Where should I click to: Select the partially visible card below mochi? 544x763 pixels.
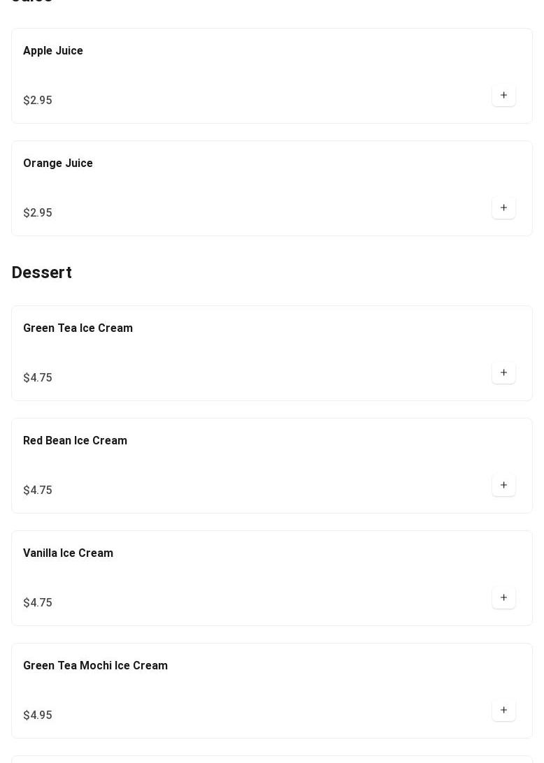click(272, 760)
